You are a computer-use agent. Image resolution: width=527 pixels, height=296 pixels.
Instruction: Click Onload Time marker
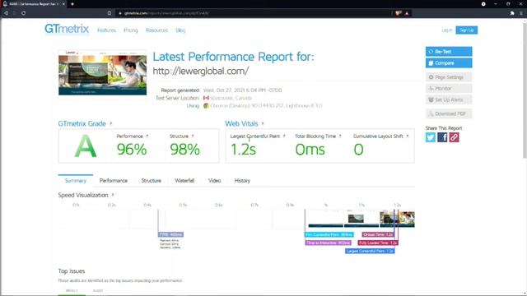(378, 234)
